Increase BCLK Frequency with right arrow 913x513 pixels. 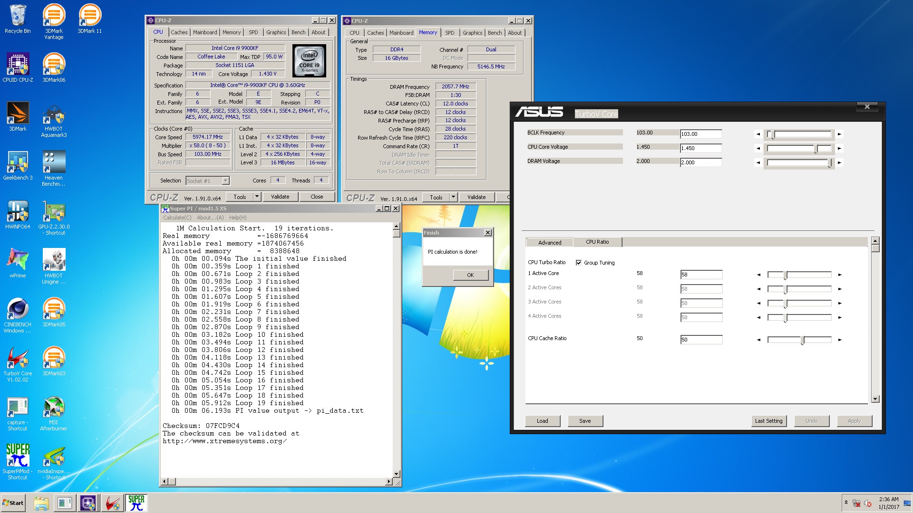click(840, 134)
